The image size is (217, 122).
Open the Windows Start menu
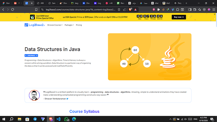tap(4, 119)
